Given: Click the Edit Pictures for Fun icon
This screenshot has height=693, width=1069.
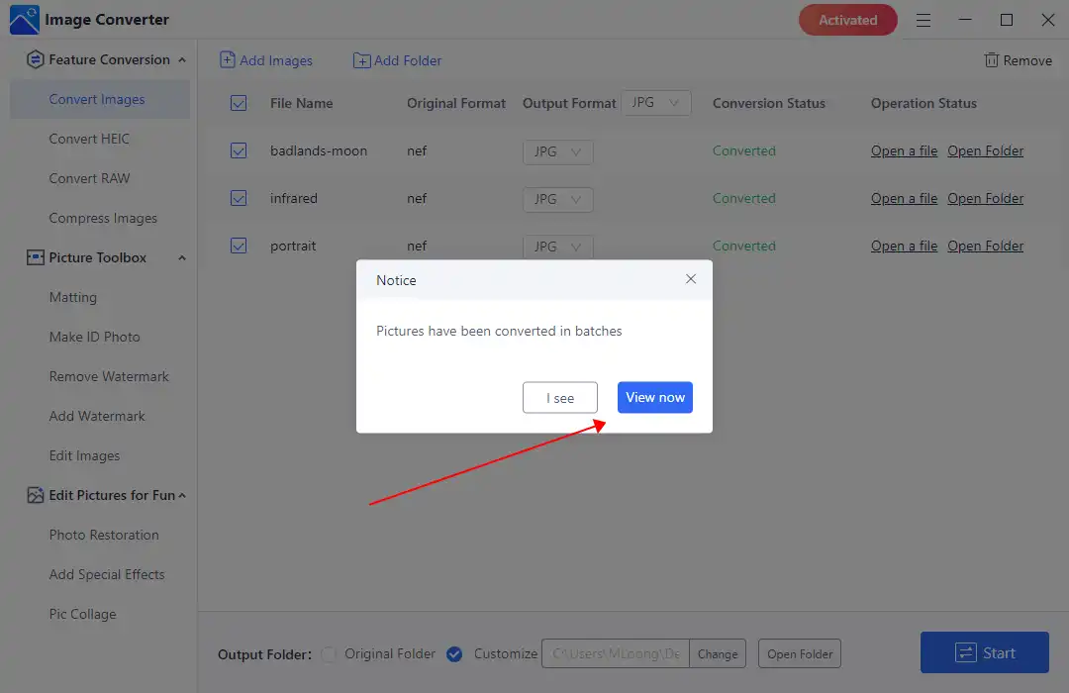Looking at the screenshot, I should (36, 495).
